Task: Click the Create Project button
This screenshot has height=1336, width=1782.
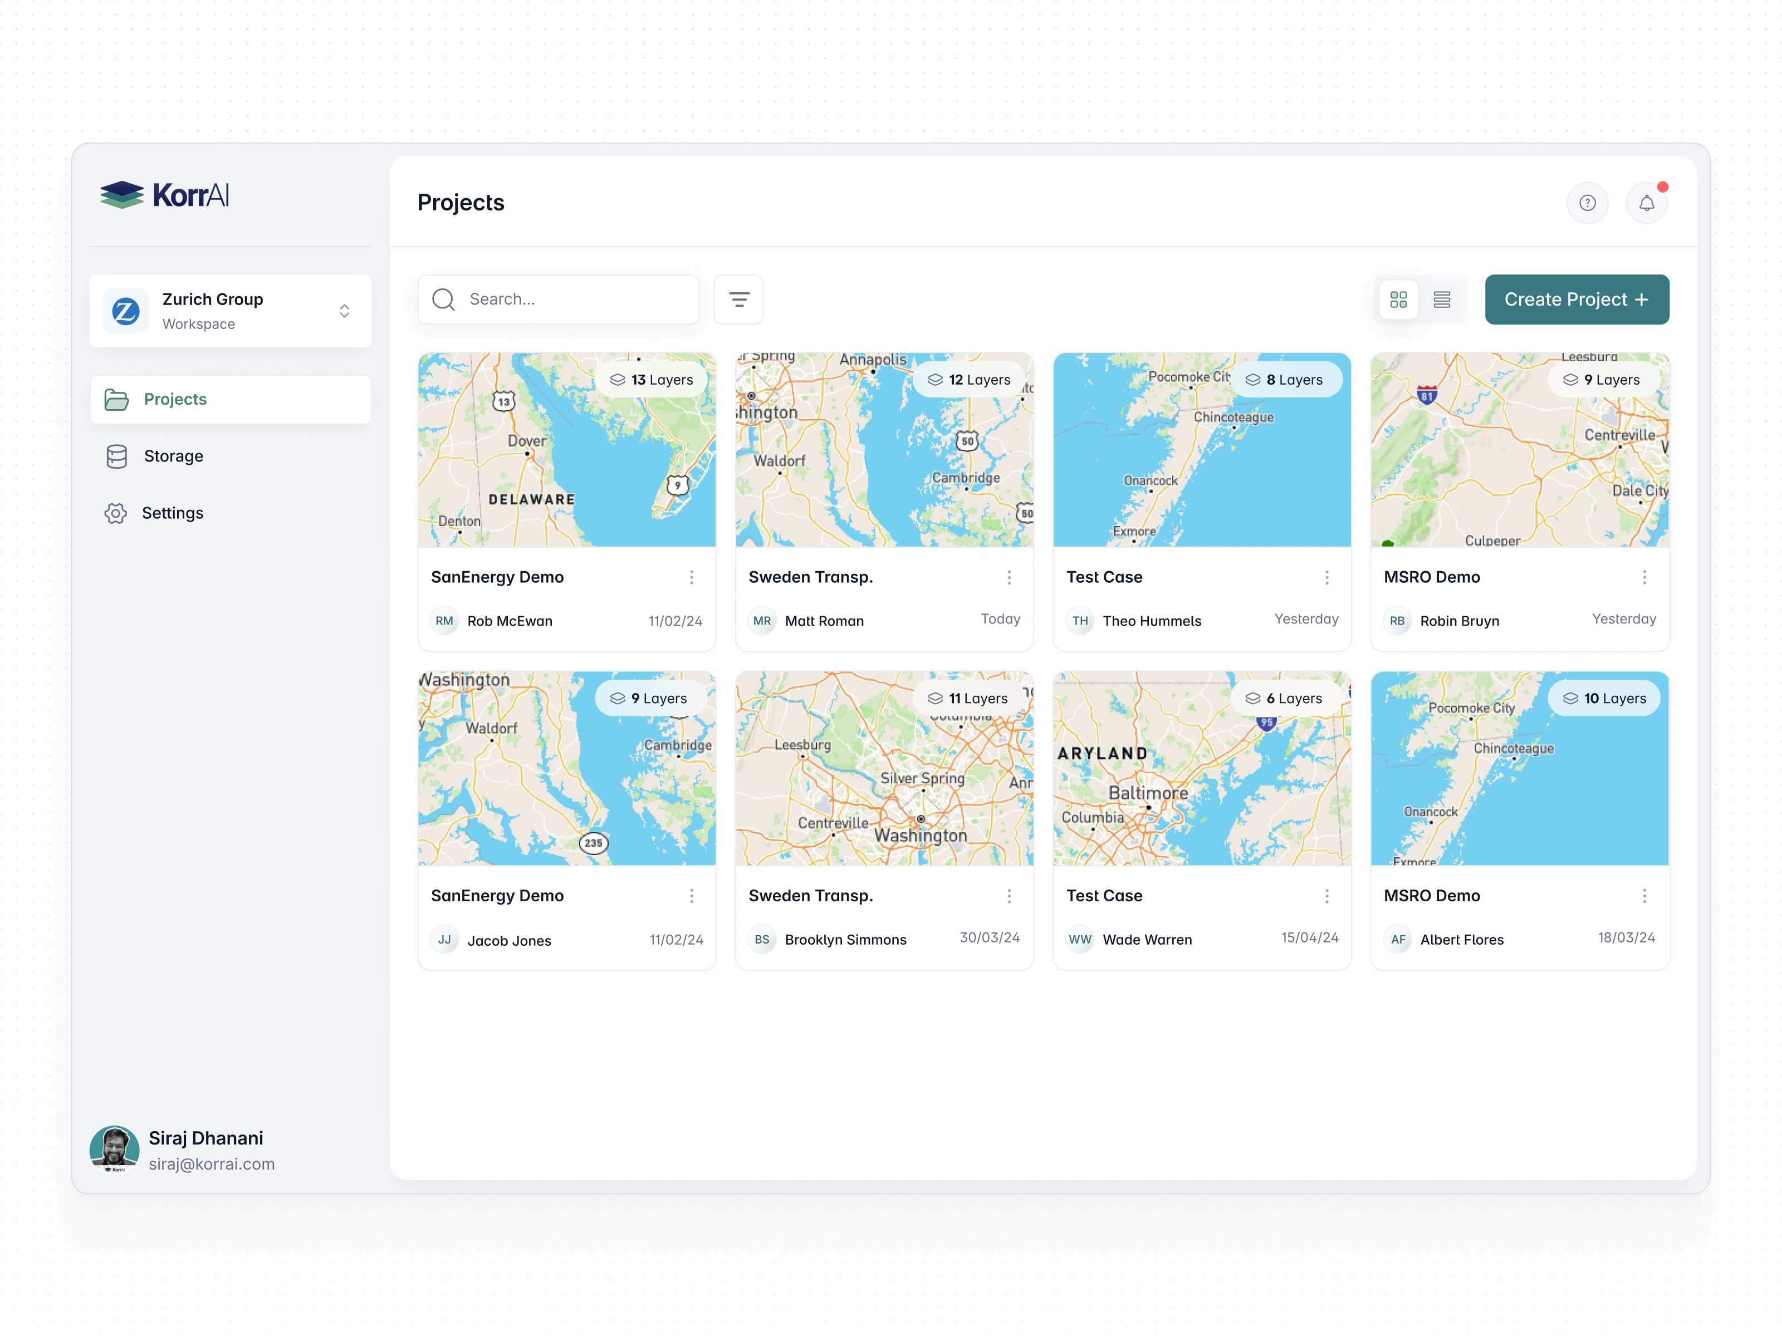Action: point(1577,299)
